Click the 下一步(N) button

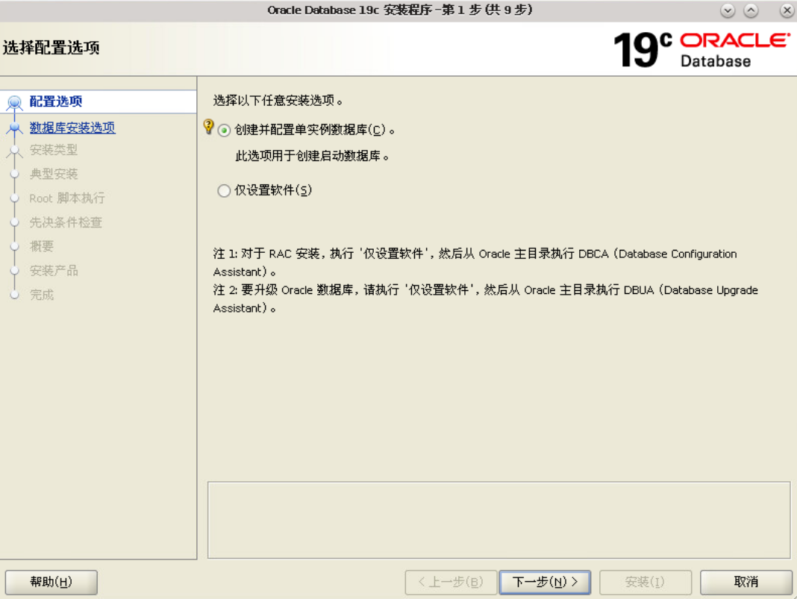click(545, 582)
